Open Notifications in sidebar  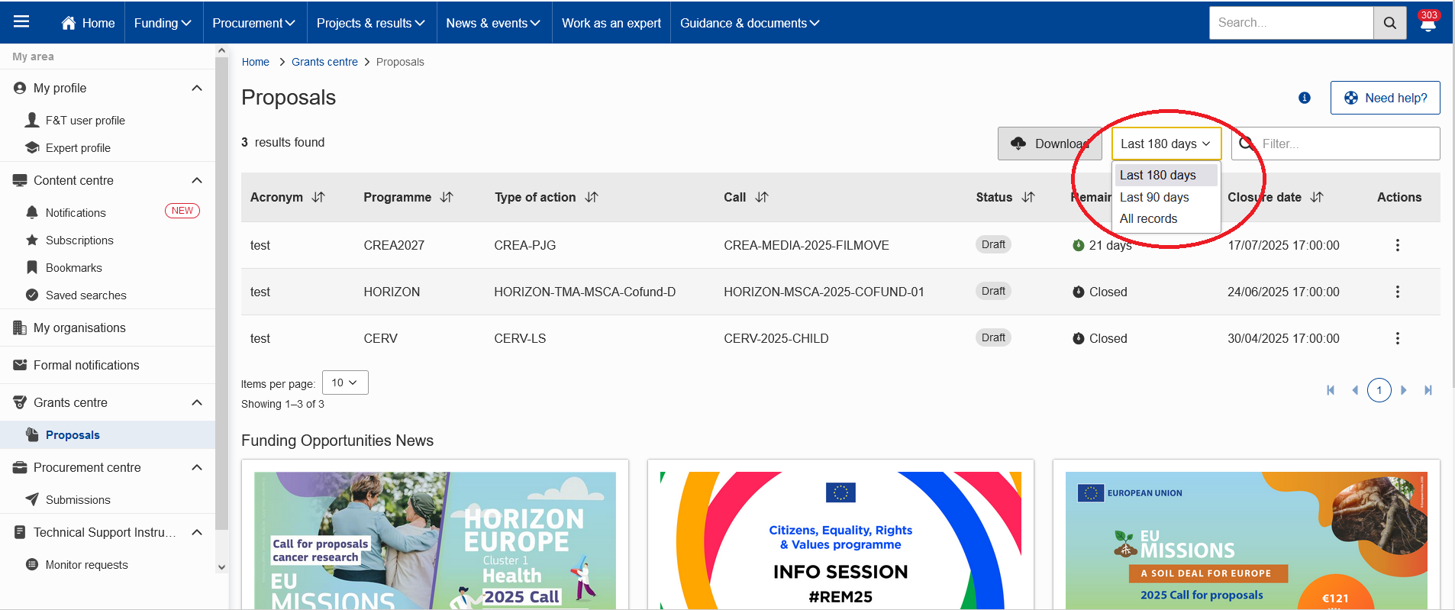[x=76, y=212]
